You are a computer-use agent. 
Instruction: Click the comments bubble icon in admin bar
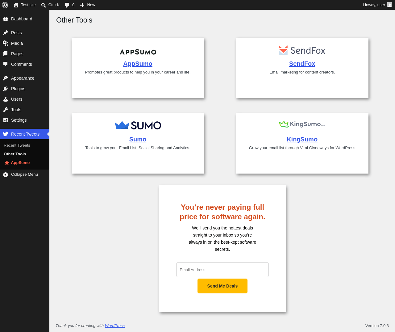point(67,5)
